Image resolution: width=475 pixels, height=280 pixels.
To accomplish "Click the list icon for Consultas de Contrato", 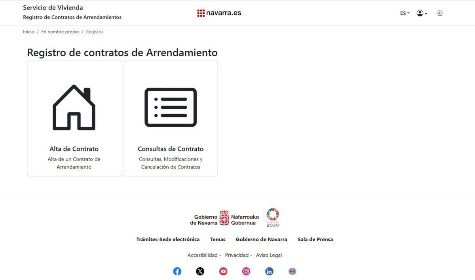I will tap(171, 107).
